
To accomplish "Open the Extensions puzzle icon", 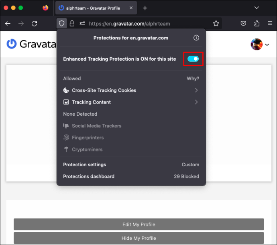I will point(257,23).
